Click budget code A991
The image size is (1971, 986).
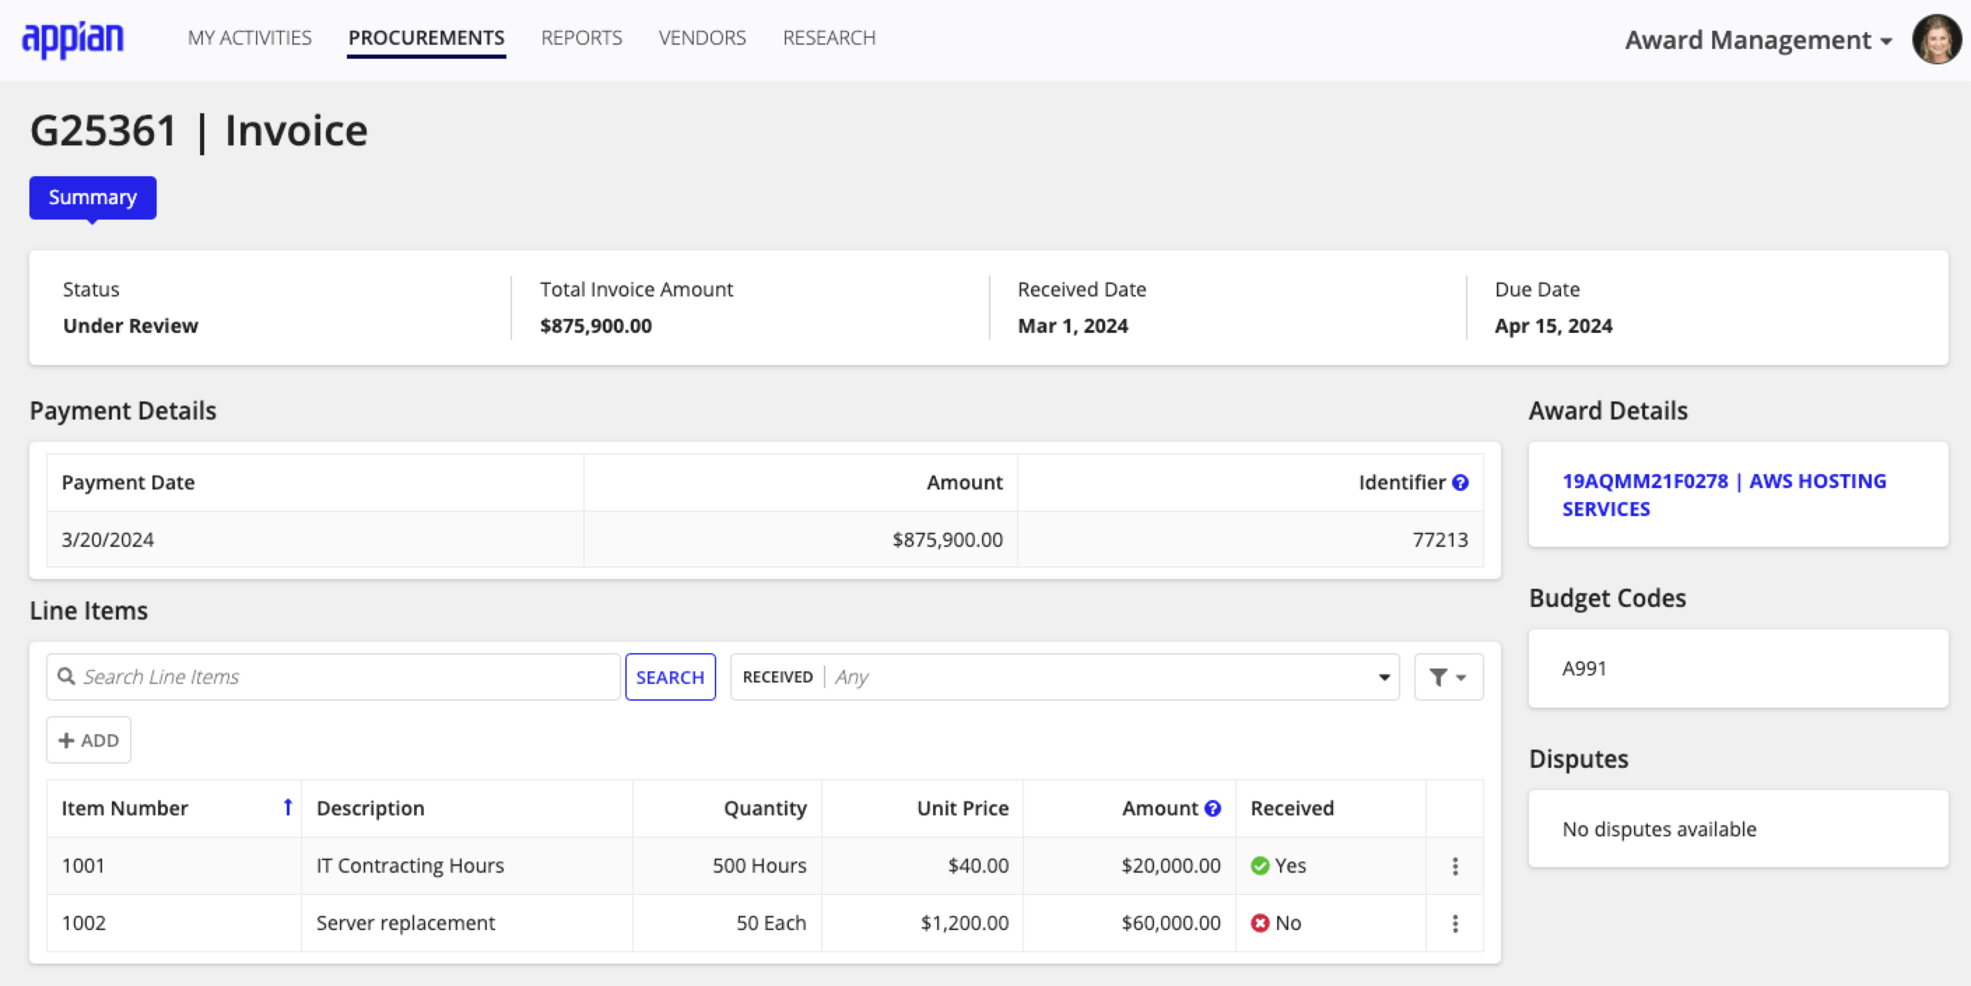tap(1584, 669)
